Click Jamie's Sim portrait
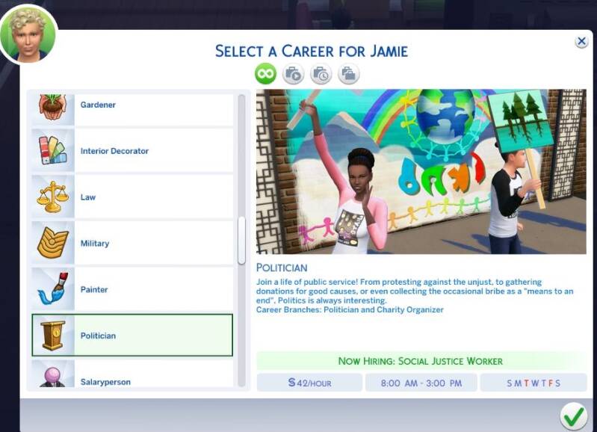This screenshot has height=432, width=597. [29, 35]
